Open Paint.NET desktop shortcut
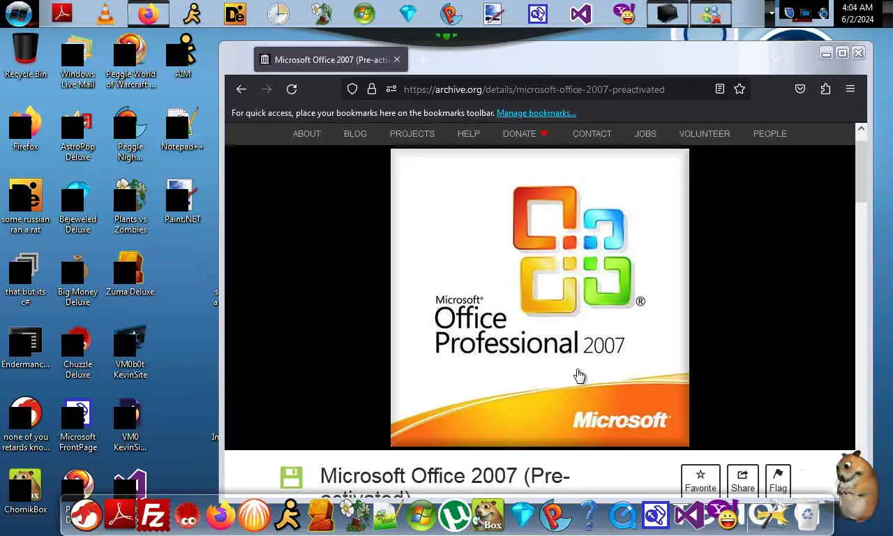The width and height of the screenshot is (893, 536). [x=182, y=202]
